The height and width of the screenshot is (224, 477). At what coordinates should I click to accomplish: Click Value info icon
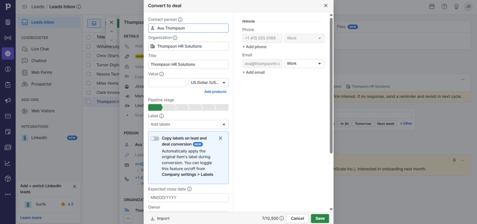tap(161, 74)
